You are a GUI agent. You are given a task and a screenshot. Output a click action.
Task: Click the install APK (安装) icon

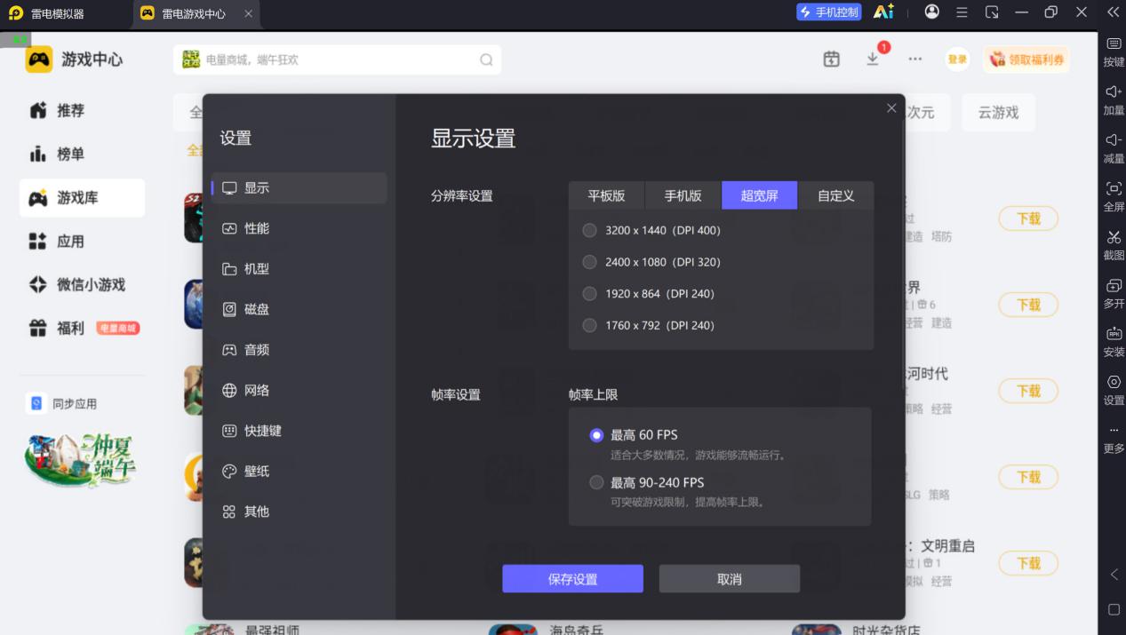pos(1114,334)
